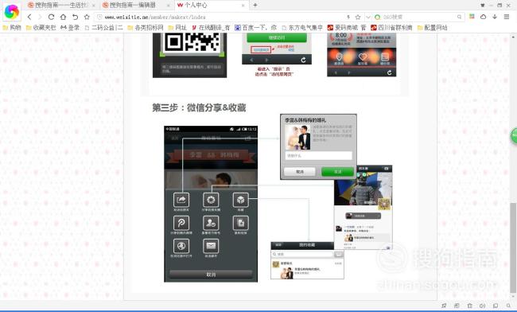Go forward to next page
This screenshot has height=312, width=517.
(40, 17)
